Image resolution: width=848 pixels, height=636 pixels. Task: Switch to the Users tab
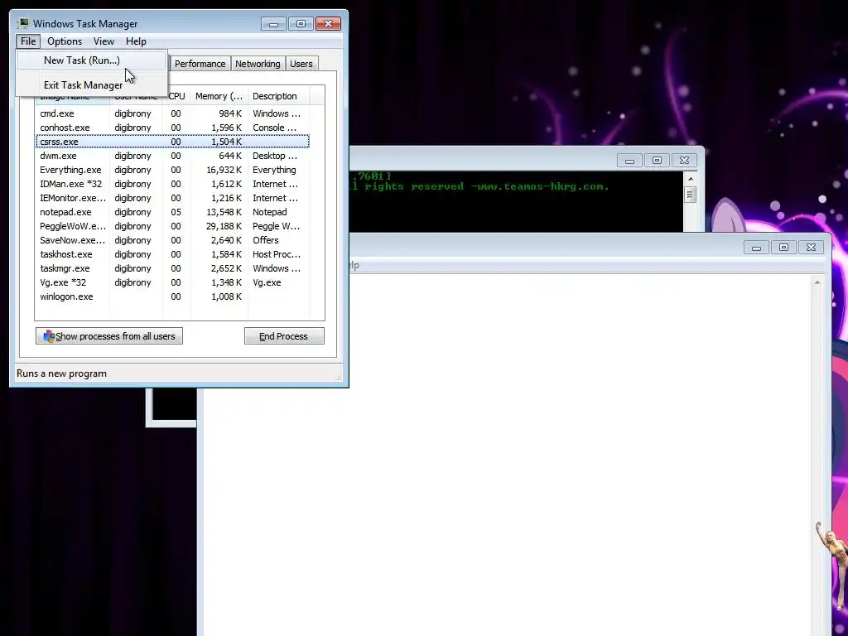click(301, 64)
